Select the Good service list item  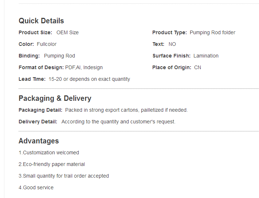36,187
